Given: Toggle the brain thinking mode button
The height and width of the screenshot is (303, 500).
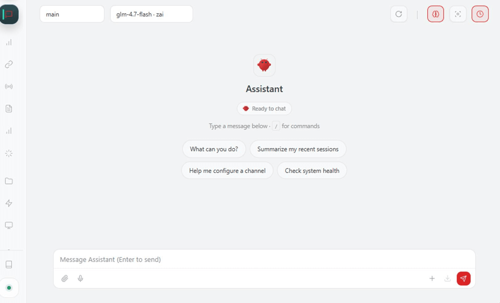Looking at the screenshot, I should coord(435,14).
